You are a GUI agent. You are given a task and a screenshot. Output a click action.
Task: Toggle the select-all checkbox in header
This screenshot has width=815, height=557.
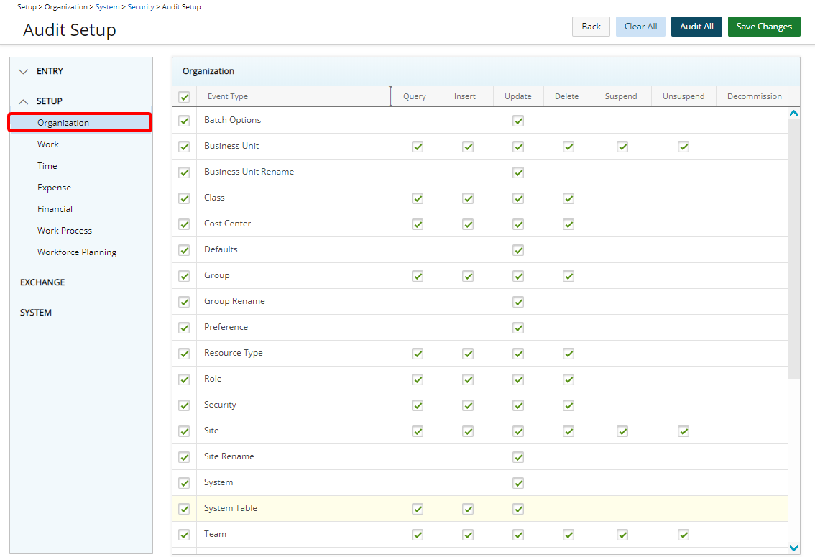[x=184, y=97]
